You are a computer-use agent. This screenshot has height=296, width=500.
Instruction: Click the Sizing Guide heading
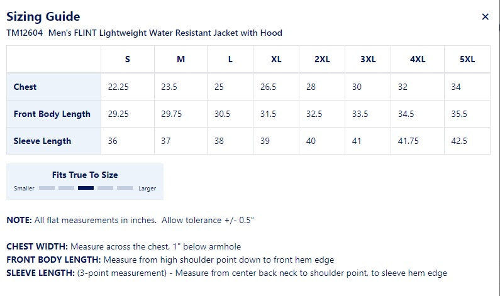[x=43, y=17]
